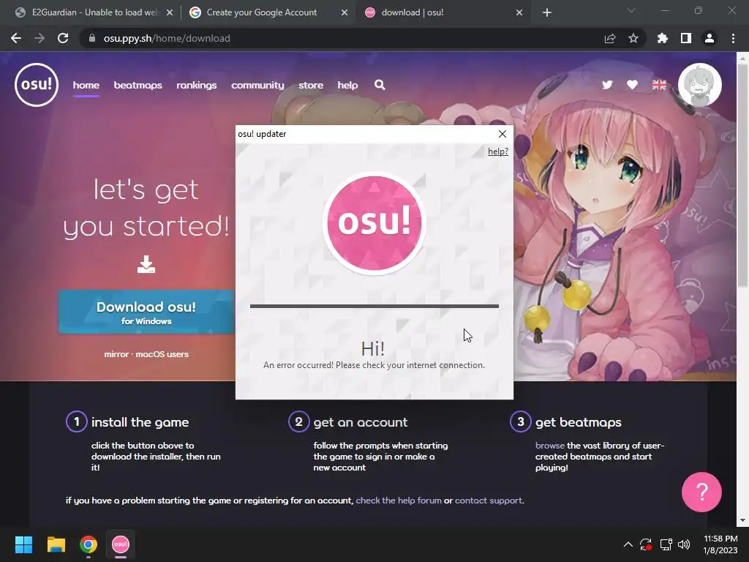Open the rankings nav menu

pyautogui.click(x=196, y=85)
